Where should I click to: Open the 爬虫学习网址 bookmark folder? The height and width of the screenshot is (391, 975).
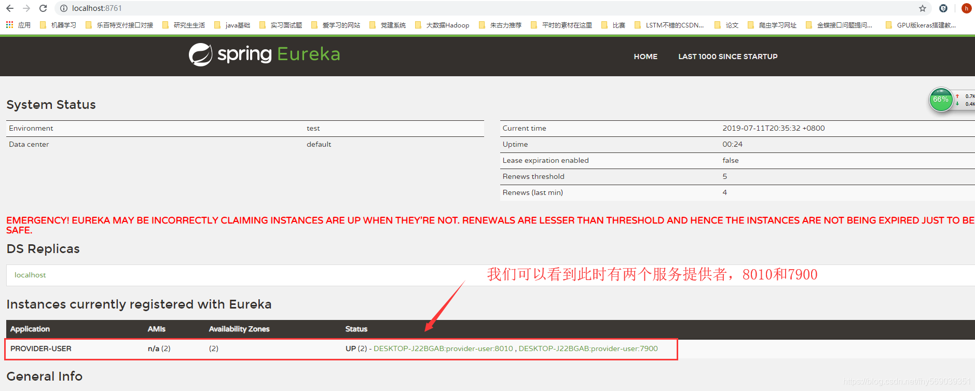tap(772, 25)
